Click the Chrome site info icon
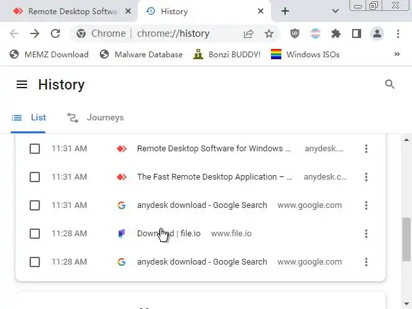This screenshot has height=309, width=412. 81,33
